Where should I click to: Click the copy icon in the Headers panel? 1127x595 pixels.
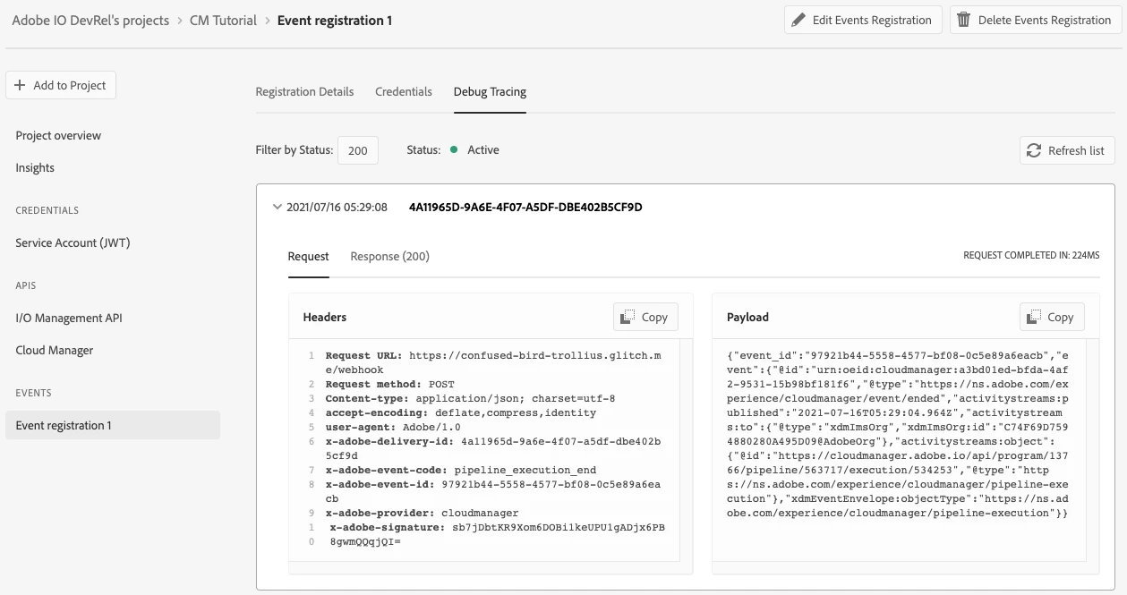click(628, 317)
